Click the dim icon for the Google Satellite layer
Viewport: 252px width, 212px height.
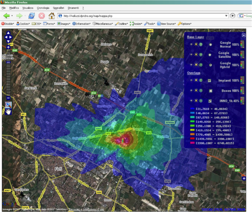[191, 55]
